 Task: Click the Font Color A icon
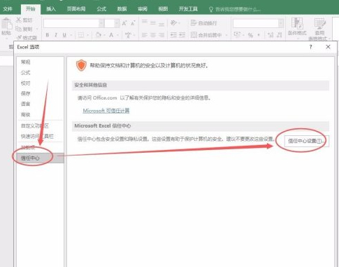point(111,35)
